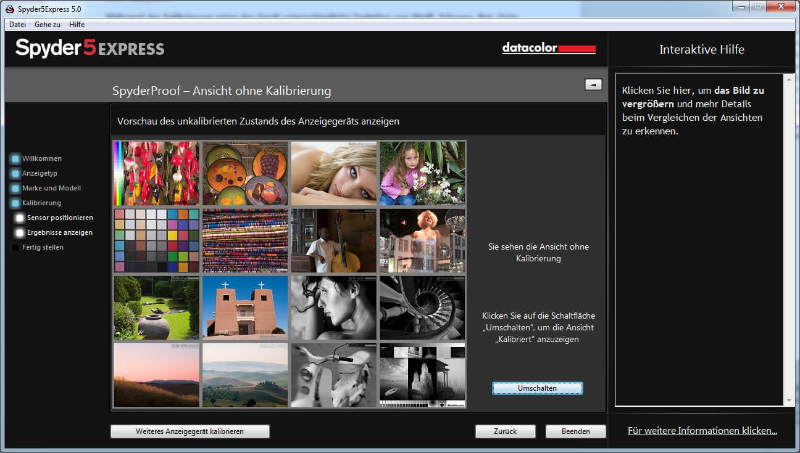Open the Gehe zu menu
The image size is (800, 453).
[x=48, y=25]
